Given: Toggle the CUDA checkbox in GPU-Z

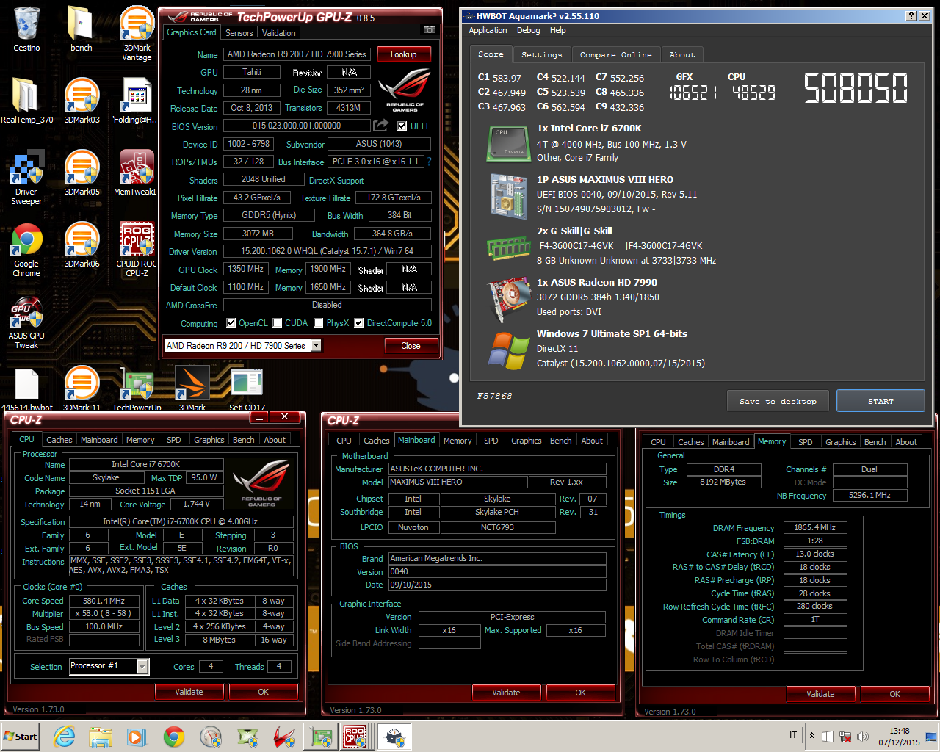Looking at the screenshot, I should coord(278,323).
